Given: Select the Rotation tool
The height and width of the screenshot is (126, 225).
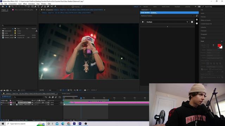Looking at the screenshot, I should (26, 7).
